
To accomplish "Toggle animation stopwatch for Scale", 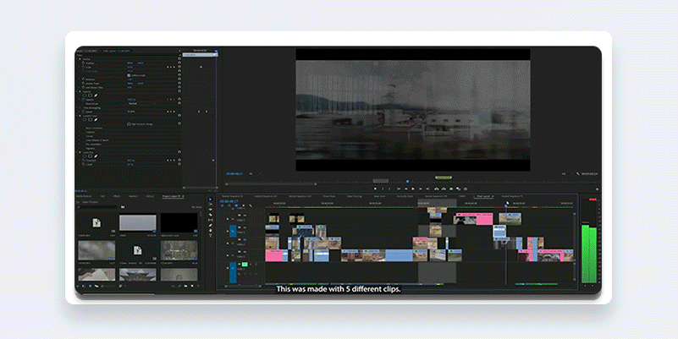I will pyautogui.click(x=84, y=67).
